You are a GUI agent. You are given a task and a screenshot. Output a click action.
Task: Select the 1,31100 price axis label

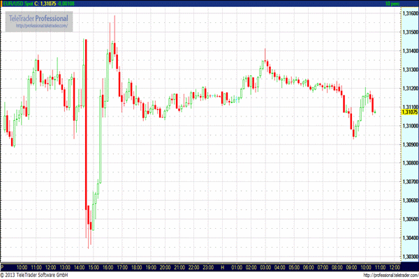410,107
